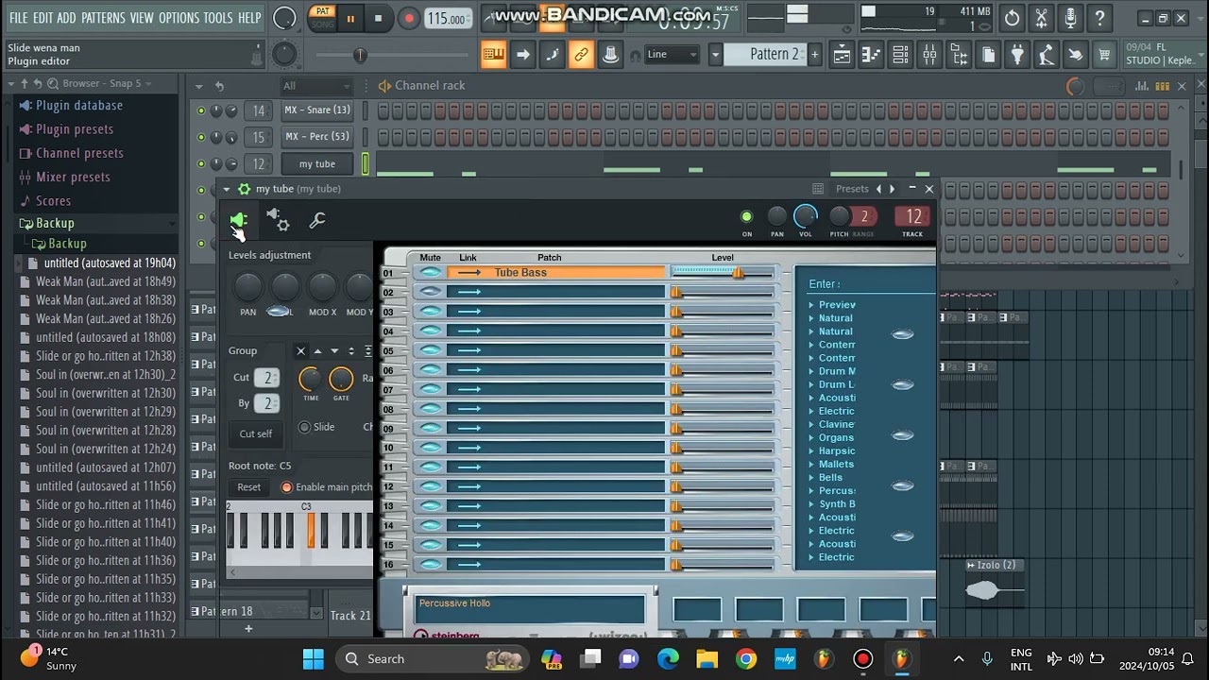Toggle the plugin ON green LED
The height and width of the screenshot is (680, 1209).
pyautogui.click(x=746, y=217)
